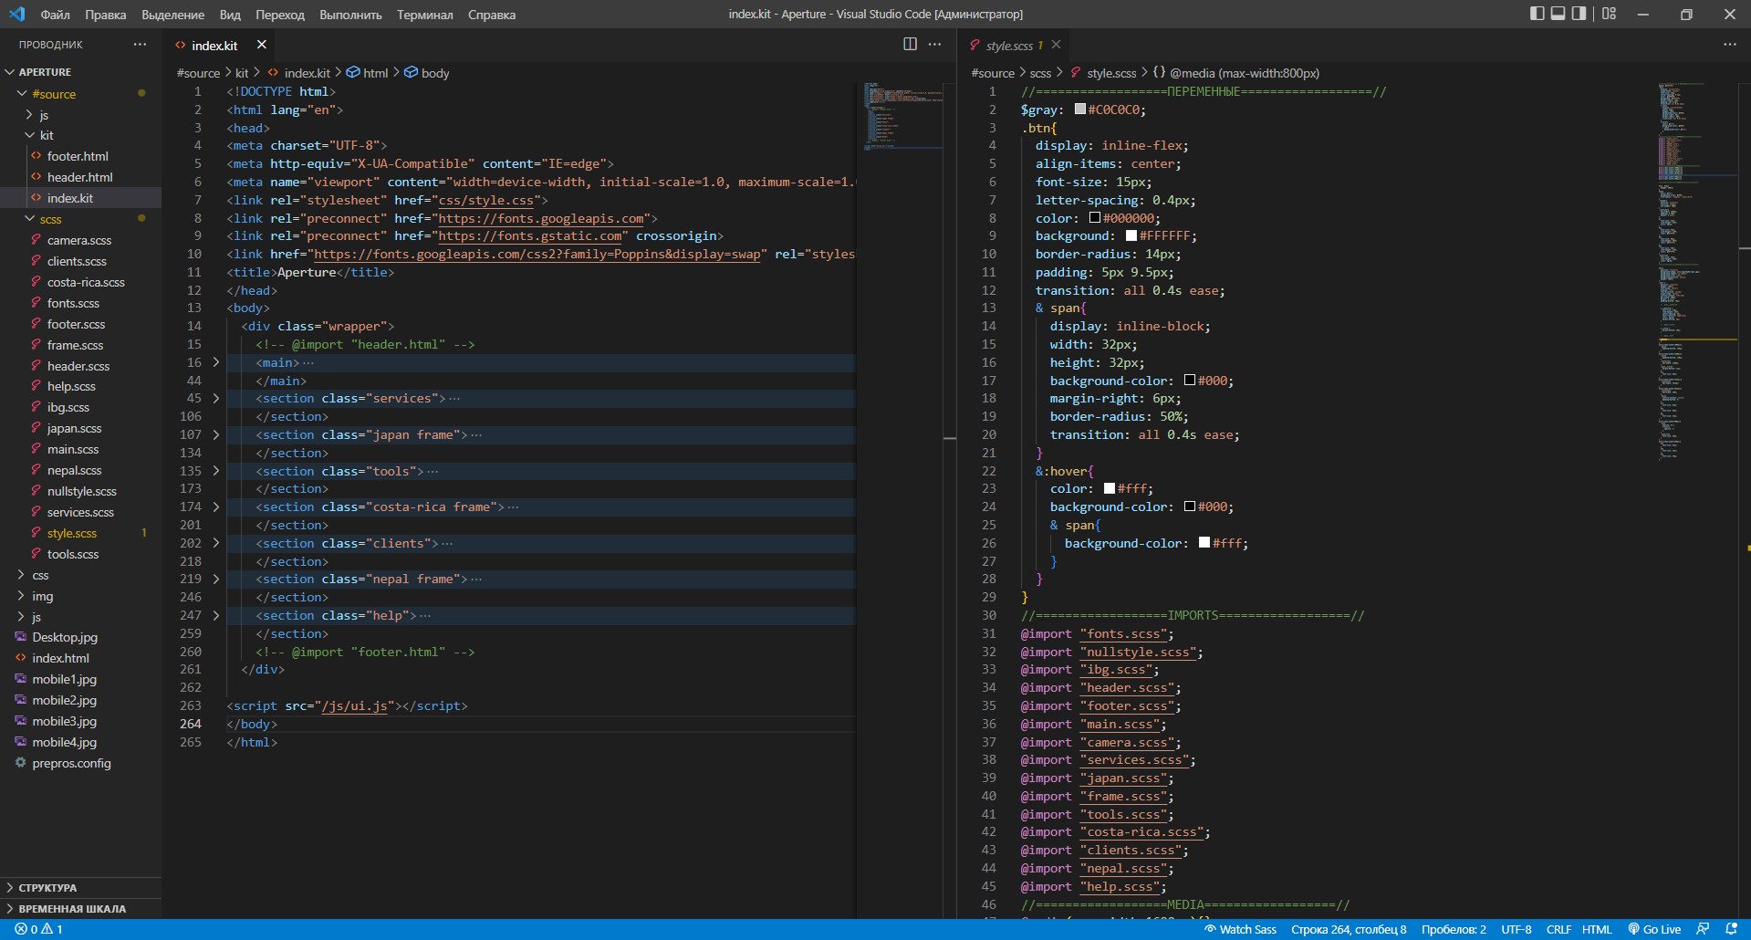This screenshot has height=940, width=1751.
Task: Unfold the help section at line 247
Action: click(x=216, y=616)
